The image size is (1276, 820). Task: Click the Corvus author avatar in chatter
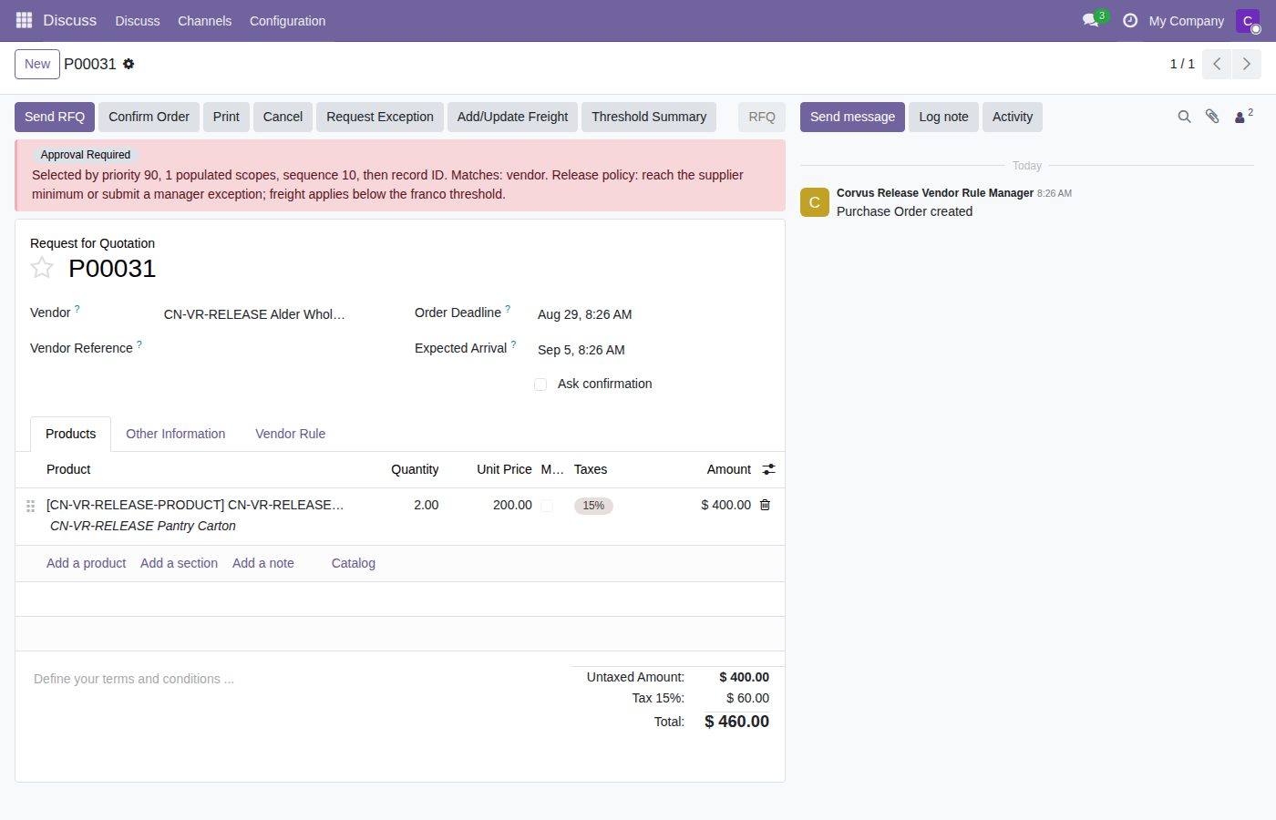815,202
